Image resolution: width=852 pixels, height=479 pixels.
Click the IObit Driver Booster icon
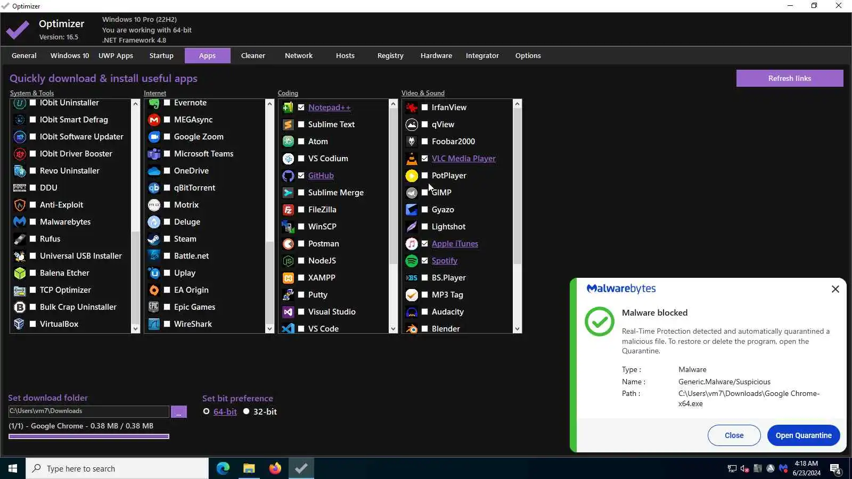pos(20,154)
